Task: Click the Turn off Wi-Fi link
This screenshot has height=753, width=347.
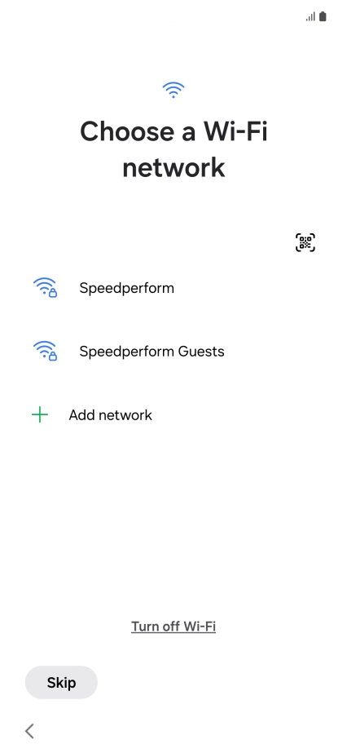Action: coord(173,627)
